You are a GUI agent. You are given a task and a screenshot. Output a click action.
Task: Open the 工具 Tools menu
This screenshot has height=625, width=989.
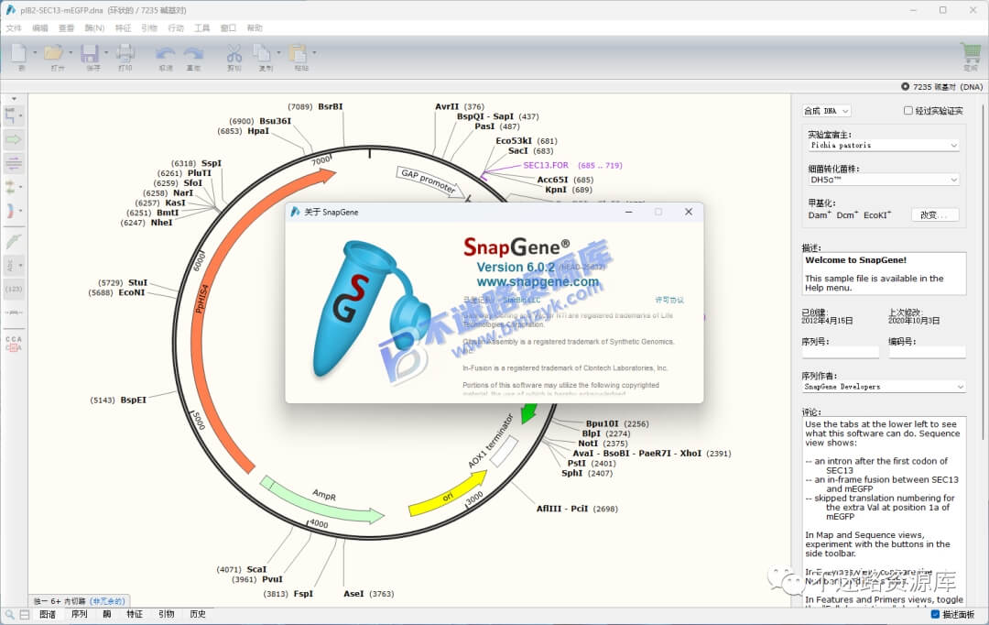(x=201, y=27)
